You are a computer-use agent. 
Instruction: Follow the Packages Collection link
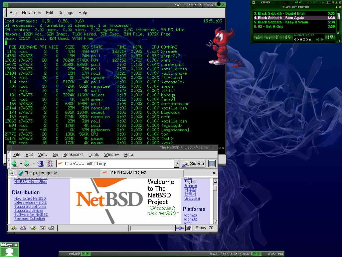coord(29,219)
